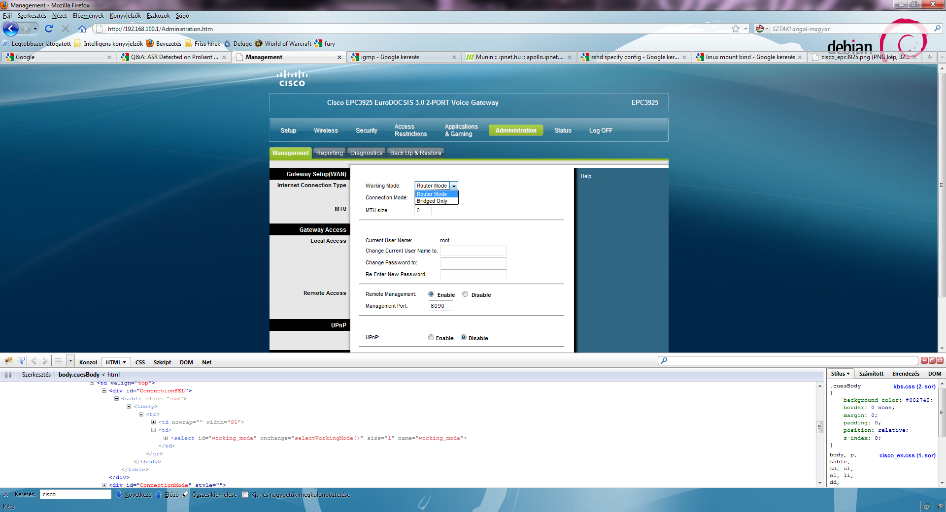This screenshot has height=512, width=946.
Task: Click the Firebug bug icon
Action: 8,361
